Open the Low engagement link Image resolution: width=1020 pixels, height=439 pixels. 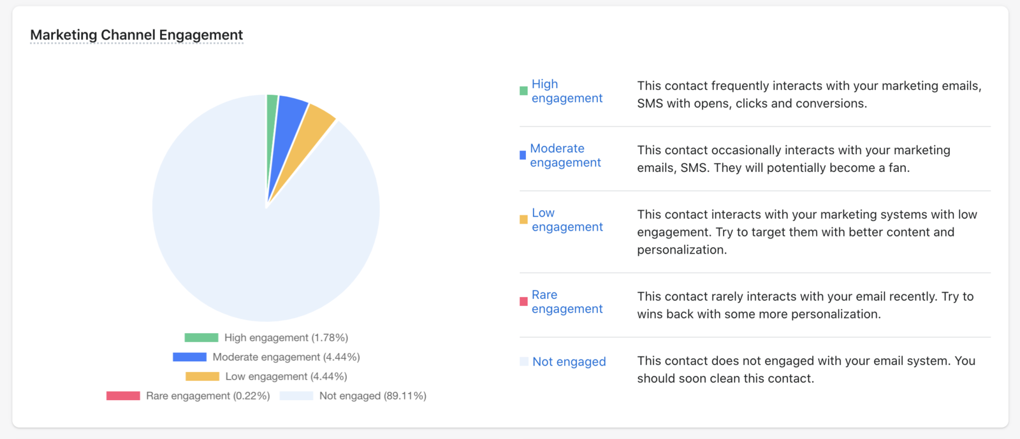567,220
